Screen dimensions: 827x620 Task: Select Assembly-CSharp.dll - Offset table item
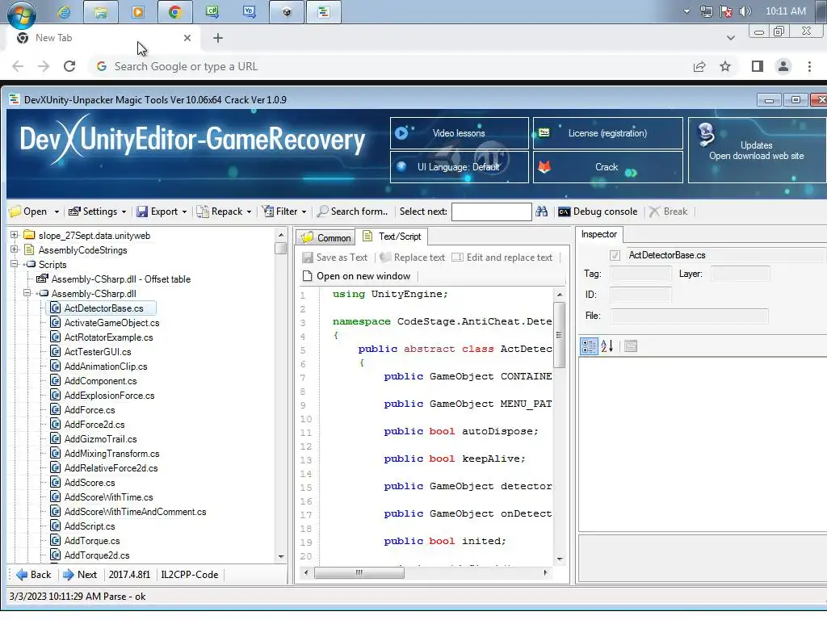[121, 279]
